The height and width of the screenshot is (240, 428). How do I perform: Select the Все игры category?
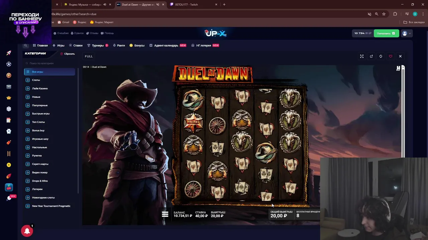pos(49,72)
